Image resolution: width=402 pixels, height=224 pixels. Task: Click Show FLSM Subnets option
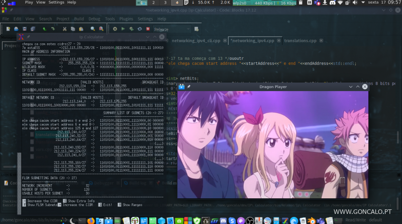40,205
